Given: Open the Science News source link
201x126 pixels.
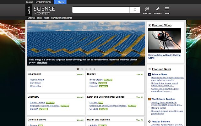Looking at the screenshot, I should (x=159, y=74).
